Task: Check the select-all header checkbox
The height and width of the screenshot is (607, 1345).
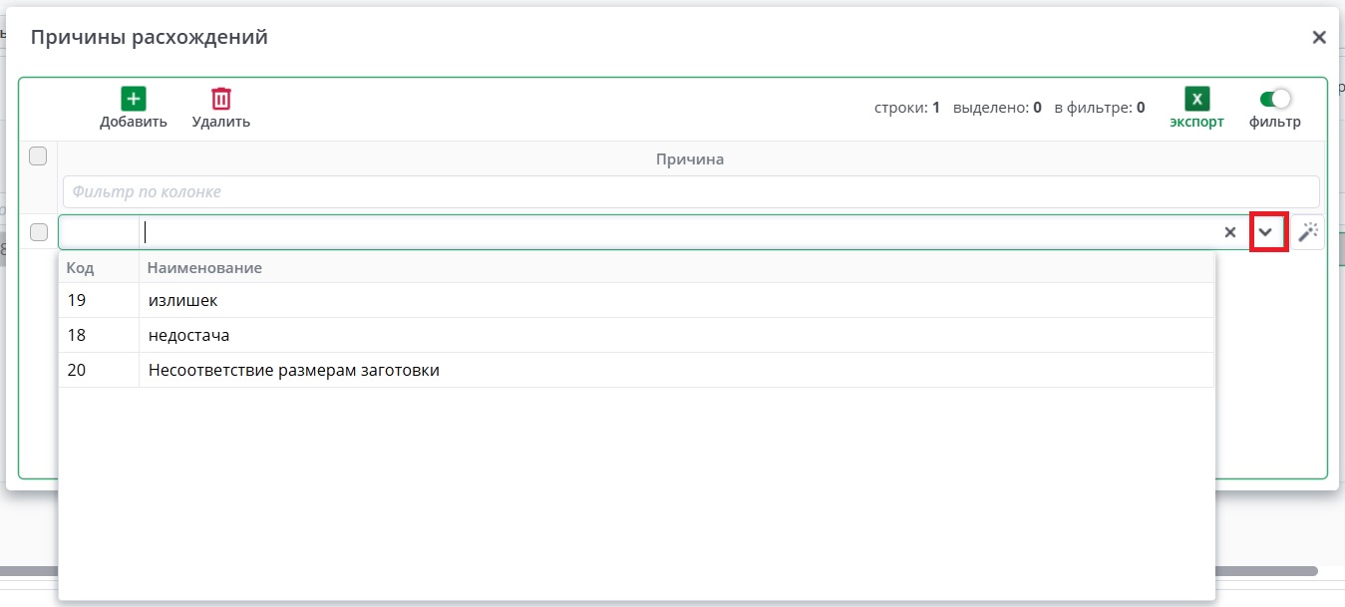Action: tap(38, 156)
